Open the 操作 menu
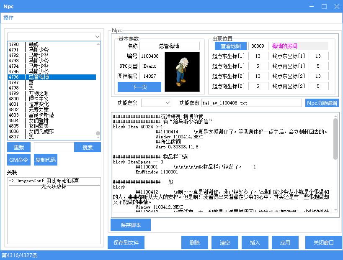 pos(8,18)
